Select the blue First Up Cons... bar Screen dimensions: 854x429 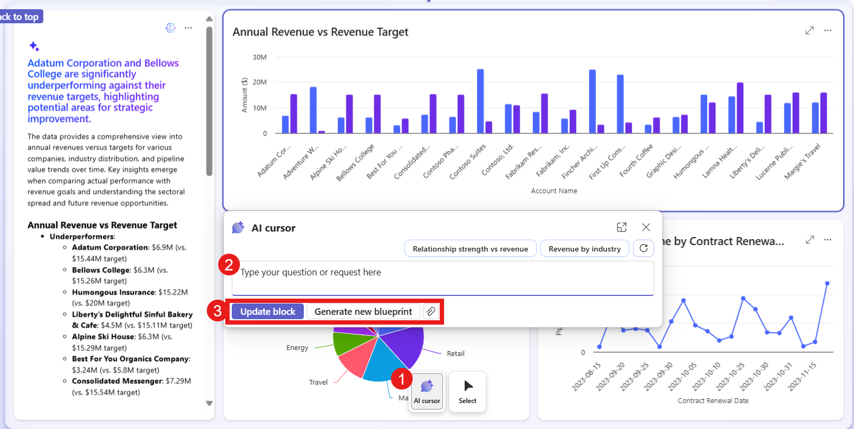pos(620,104)
